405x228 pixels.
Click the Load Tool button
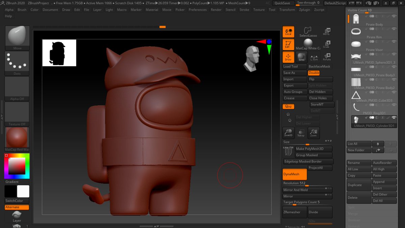click(x=295, y=67)
